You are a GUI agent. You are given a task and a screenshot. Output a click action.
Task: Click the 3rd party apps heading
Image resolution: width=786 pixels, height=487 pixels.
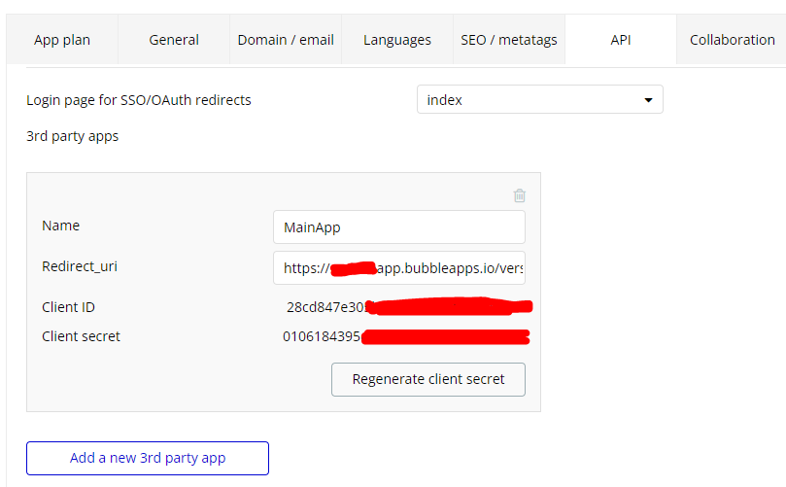tap(73, 136)
